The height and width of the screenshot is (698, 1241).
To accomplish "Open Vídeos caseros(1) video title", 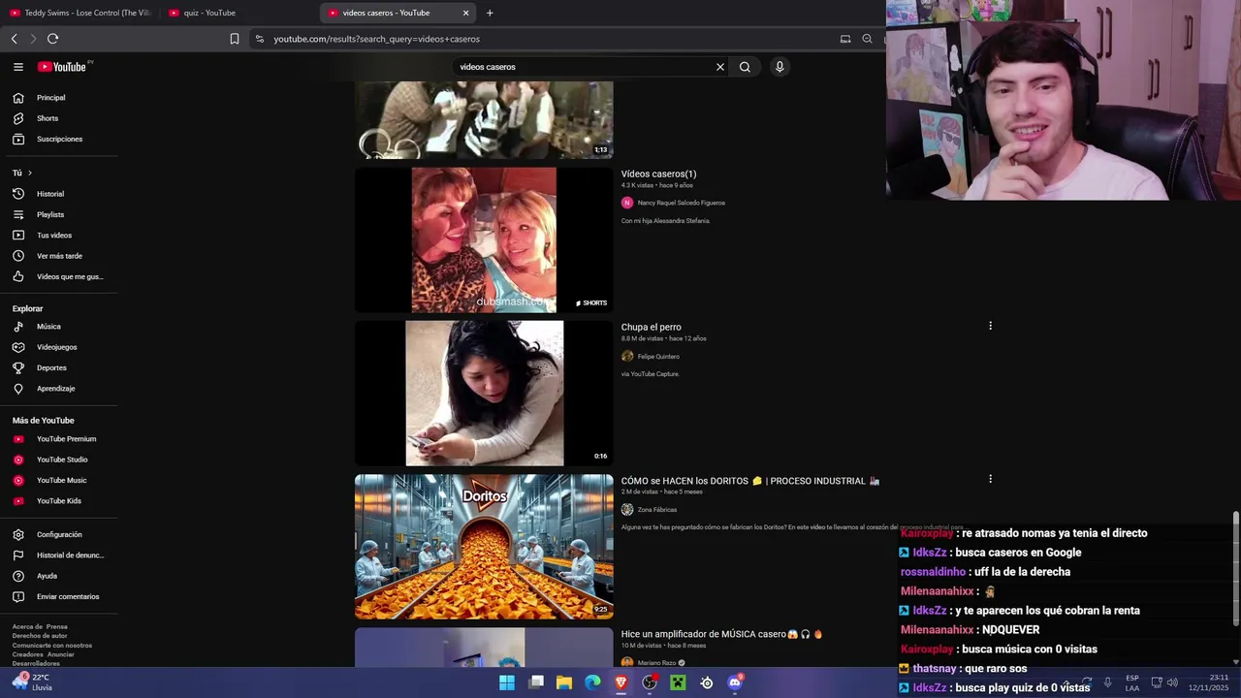I will pos(658,174).
